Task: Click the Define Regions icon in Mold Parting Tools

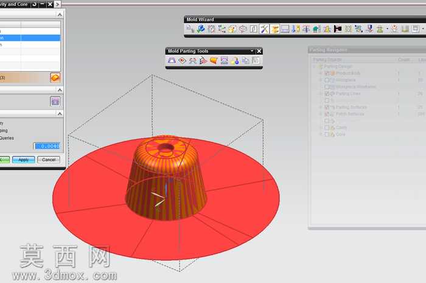Action: 193,60
